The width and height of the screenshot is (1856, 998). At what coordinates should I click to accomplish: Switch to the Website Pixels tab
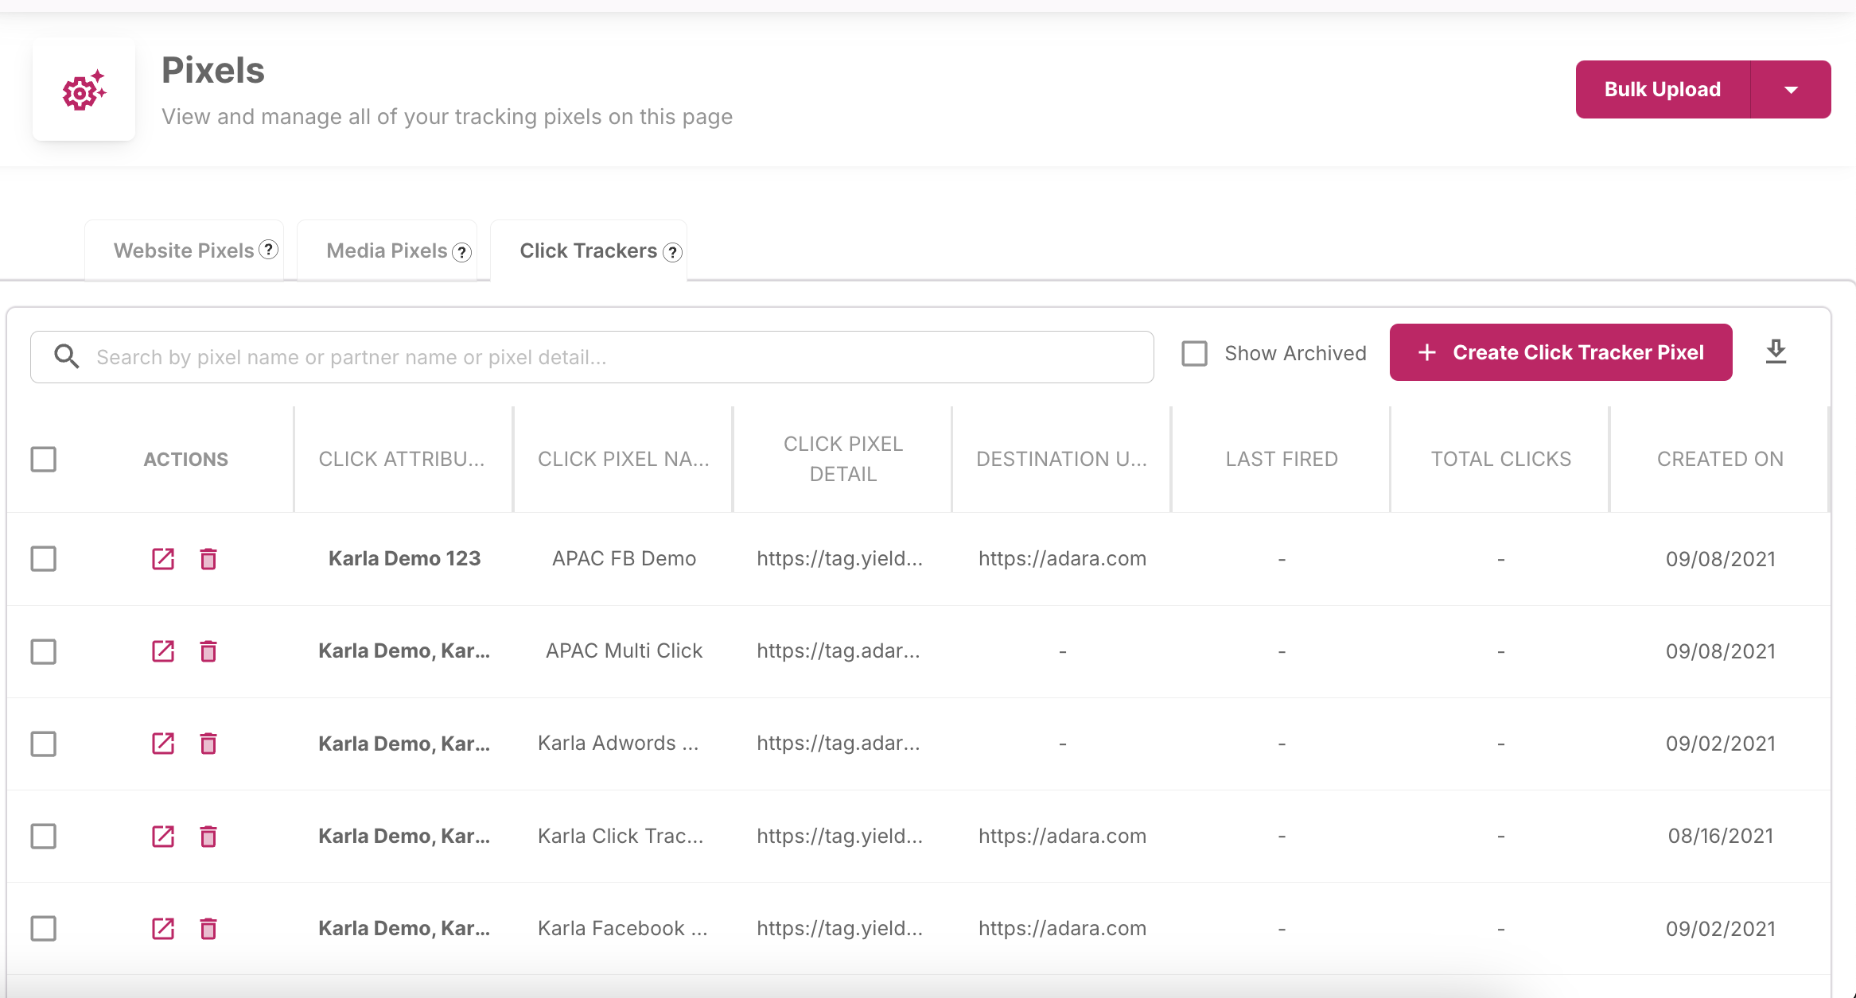[184, 250]
